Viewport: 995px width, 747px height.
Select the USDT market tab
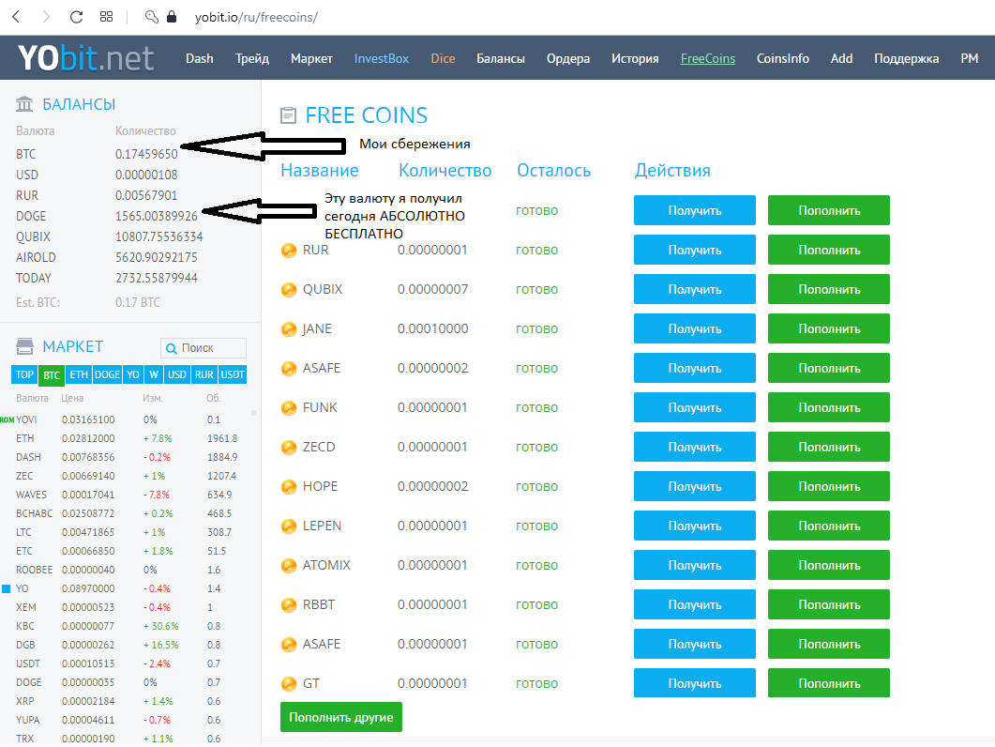coord(233,374)
